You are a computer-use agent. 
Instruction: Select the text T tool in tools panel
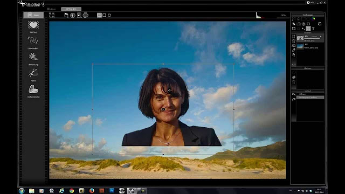[x=313, y=29]
